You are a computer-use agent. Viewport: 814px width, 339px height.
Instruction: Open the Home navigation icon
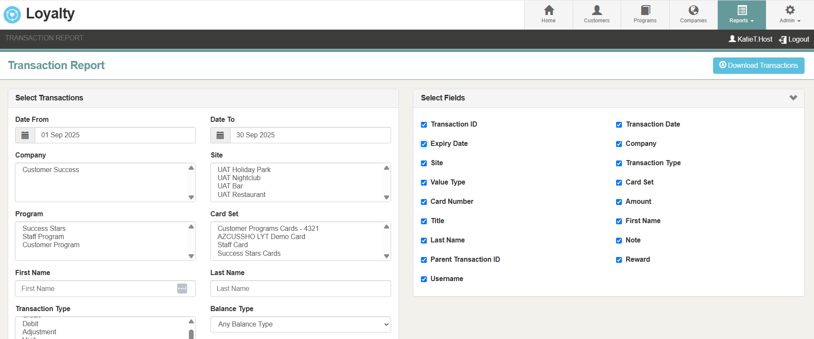click(548, 10)
